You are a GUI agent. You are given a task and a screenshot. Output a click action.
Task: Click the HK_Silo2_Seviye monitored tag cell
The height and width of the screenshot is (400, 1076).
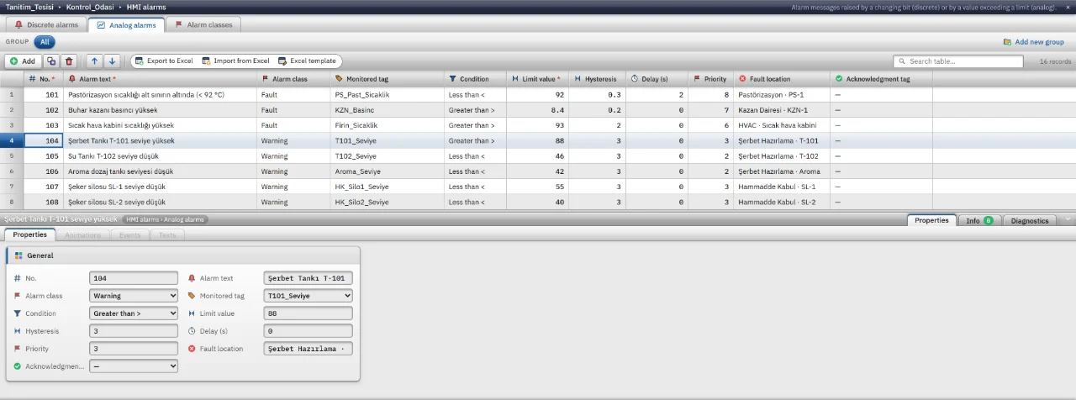click(x=387, y=202)
